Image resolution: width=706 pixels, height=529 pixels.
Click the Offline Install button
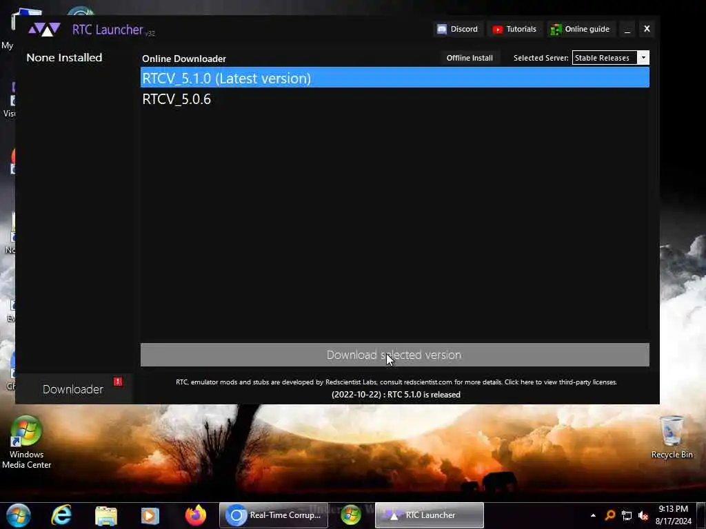(470, 58)
